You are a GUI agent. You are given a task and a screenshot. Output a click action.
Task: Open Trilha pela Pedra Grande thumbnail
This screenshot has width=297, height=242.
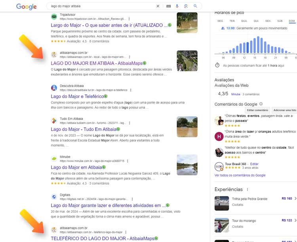point(222,203)
